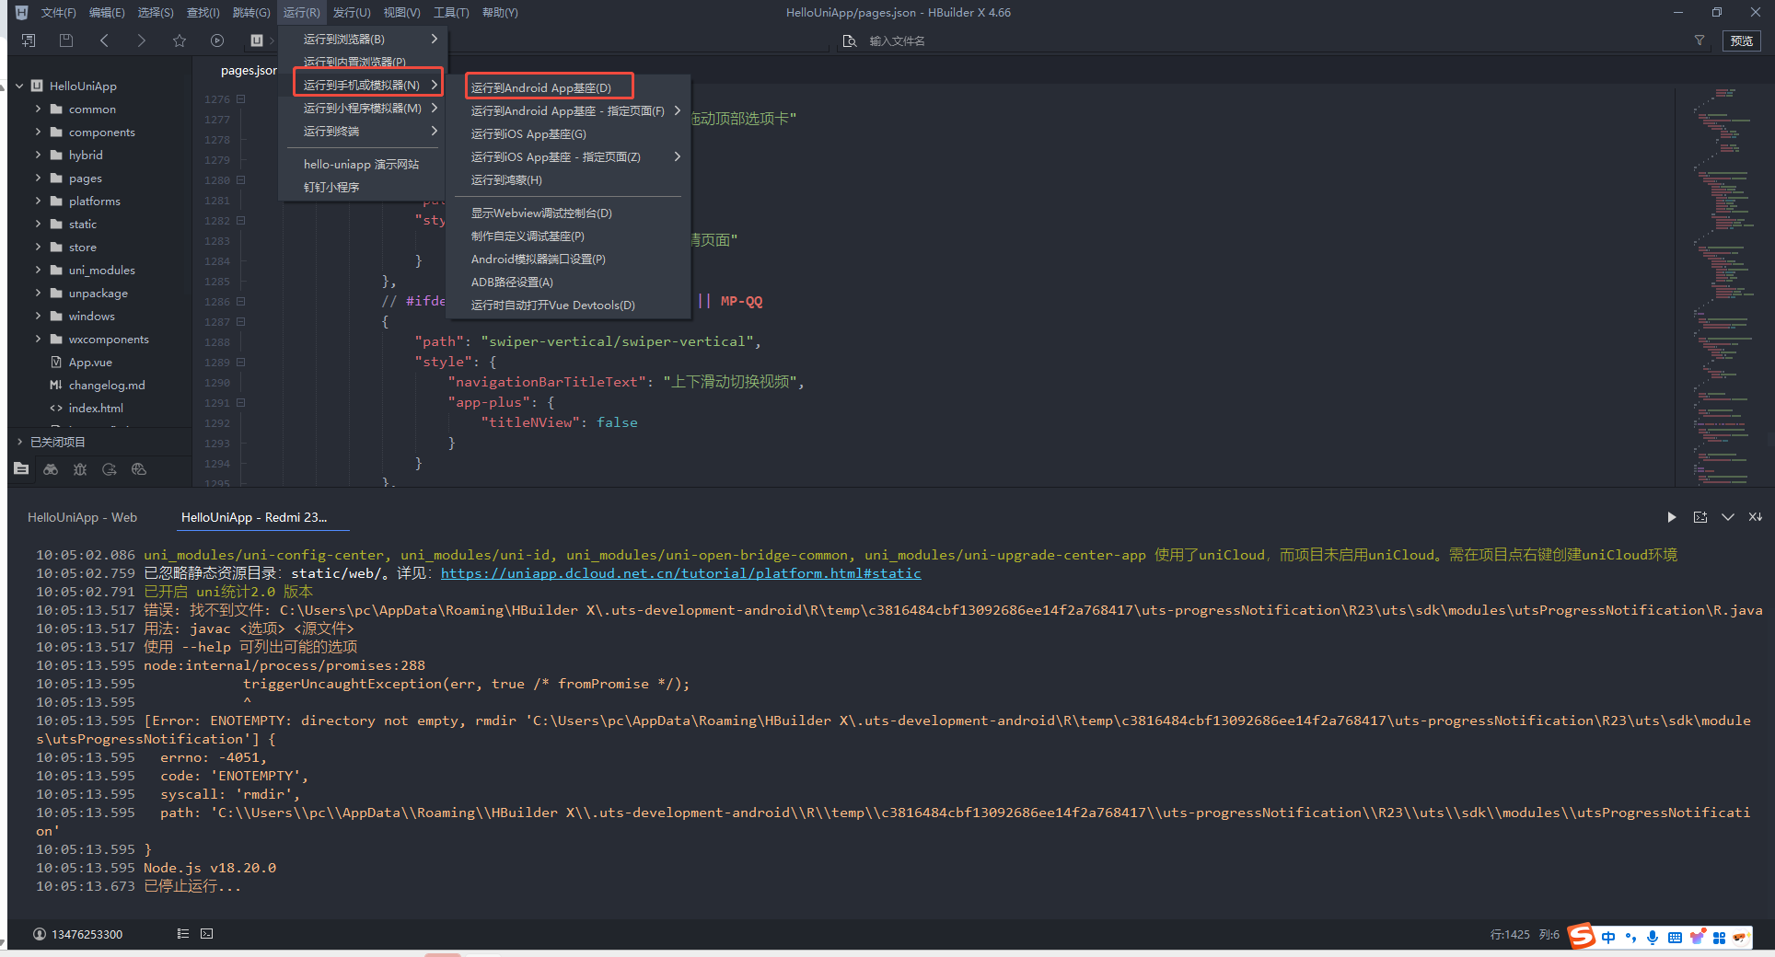
Task: Select the pages.json editor tab
Action: pyautogui.click(x=249, y=70)
